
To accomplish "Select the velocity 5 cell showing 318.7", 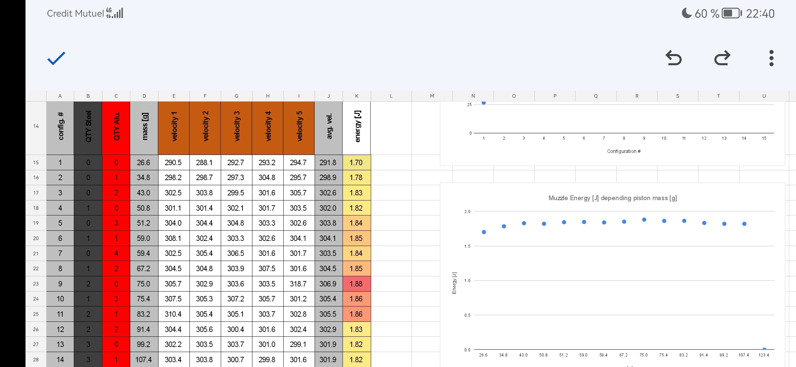I will 298,284.
